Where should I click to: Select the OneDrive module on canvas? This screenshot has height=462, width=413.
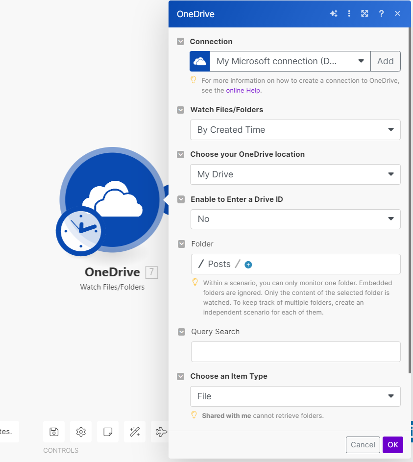(112, 200)
